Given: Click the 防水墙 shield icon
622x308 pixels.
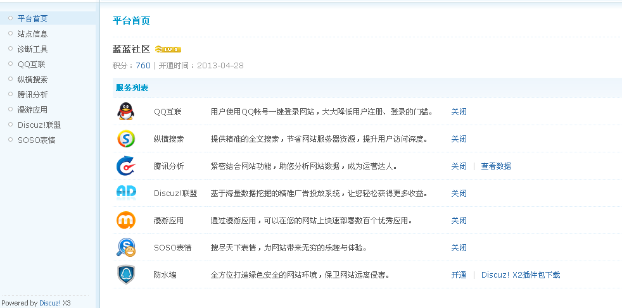Looking at the screenshot, I should pyautogui.click(x=126, y=274).
